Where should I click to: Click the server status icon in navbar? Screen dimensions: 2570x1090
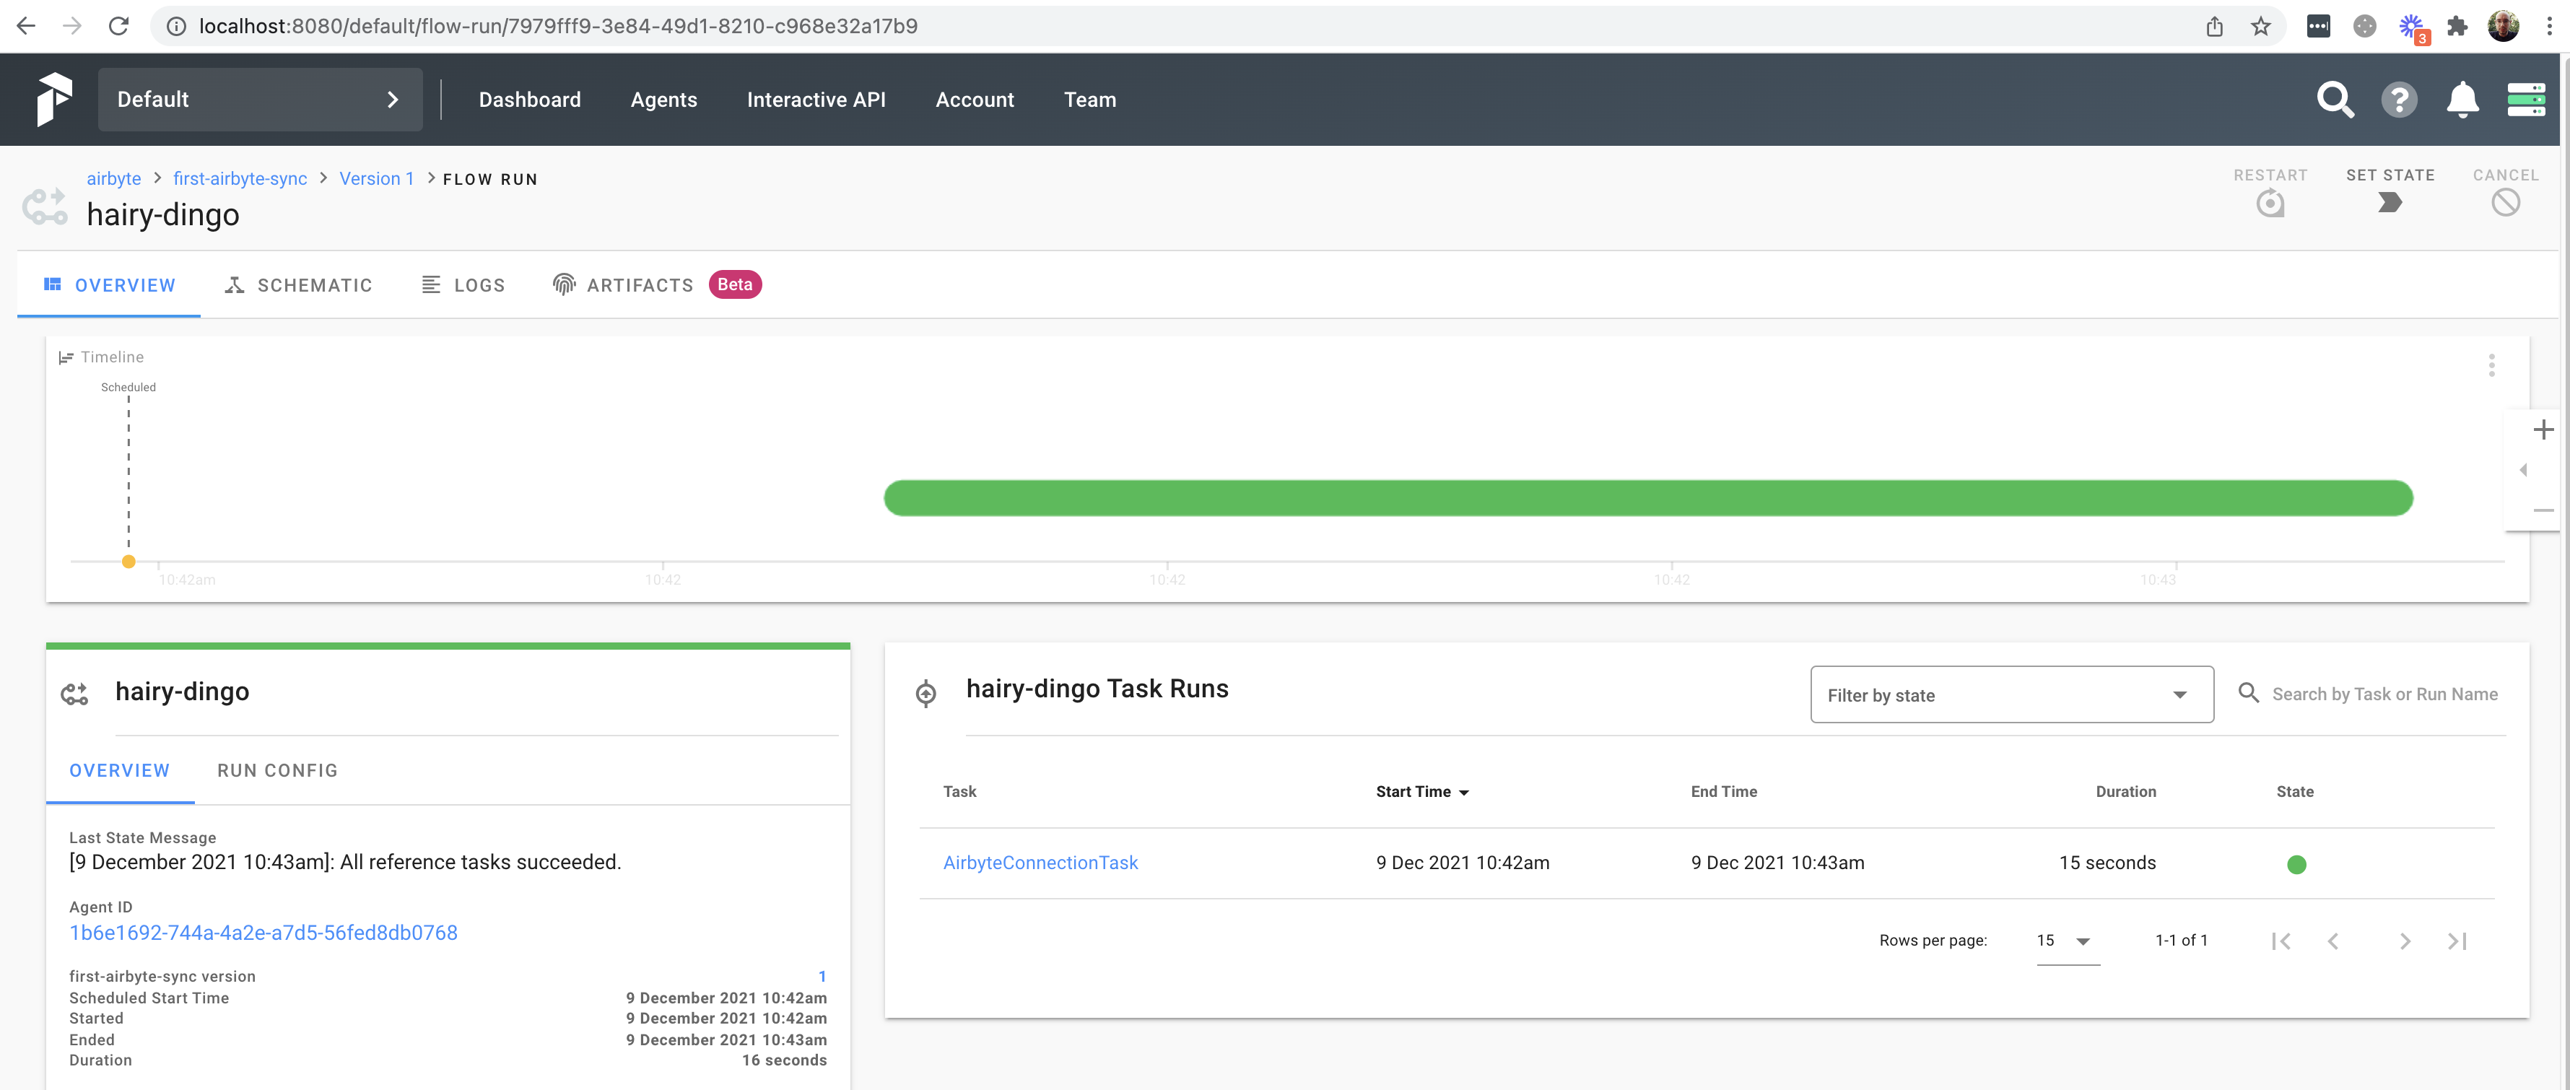point(2525,100)
